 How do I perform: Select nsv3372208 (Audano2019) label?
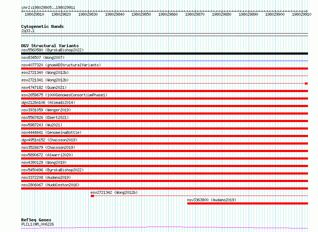46,177
